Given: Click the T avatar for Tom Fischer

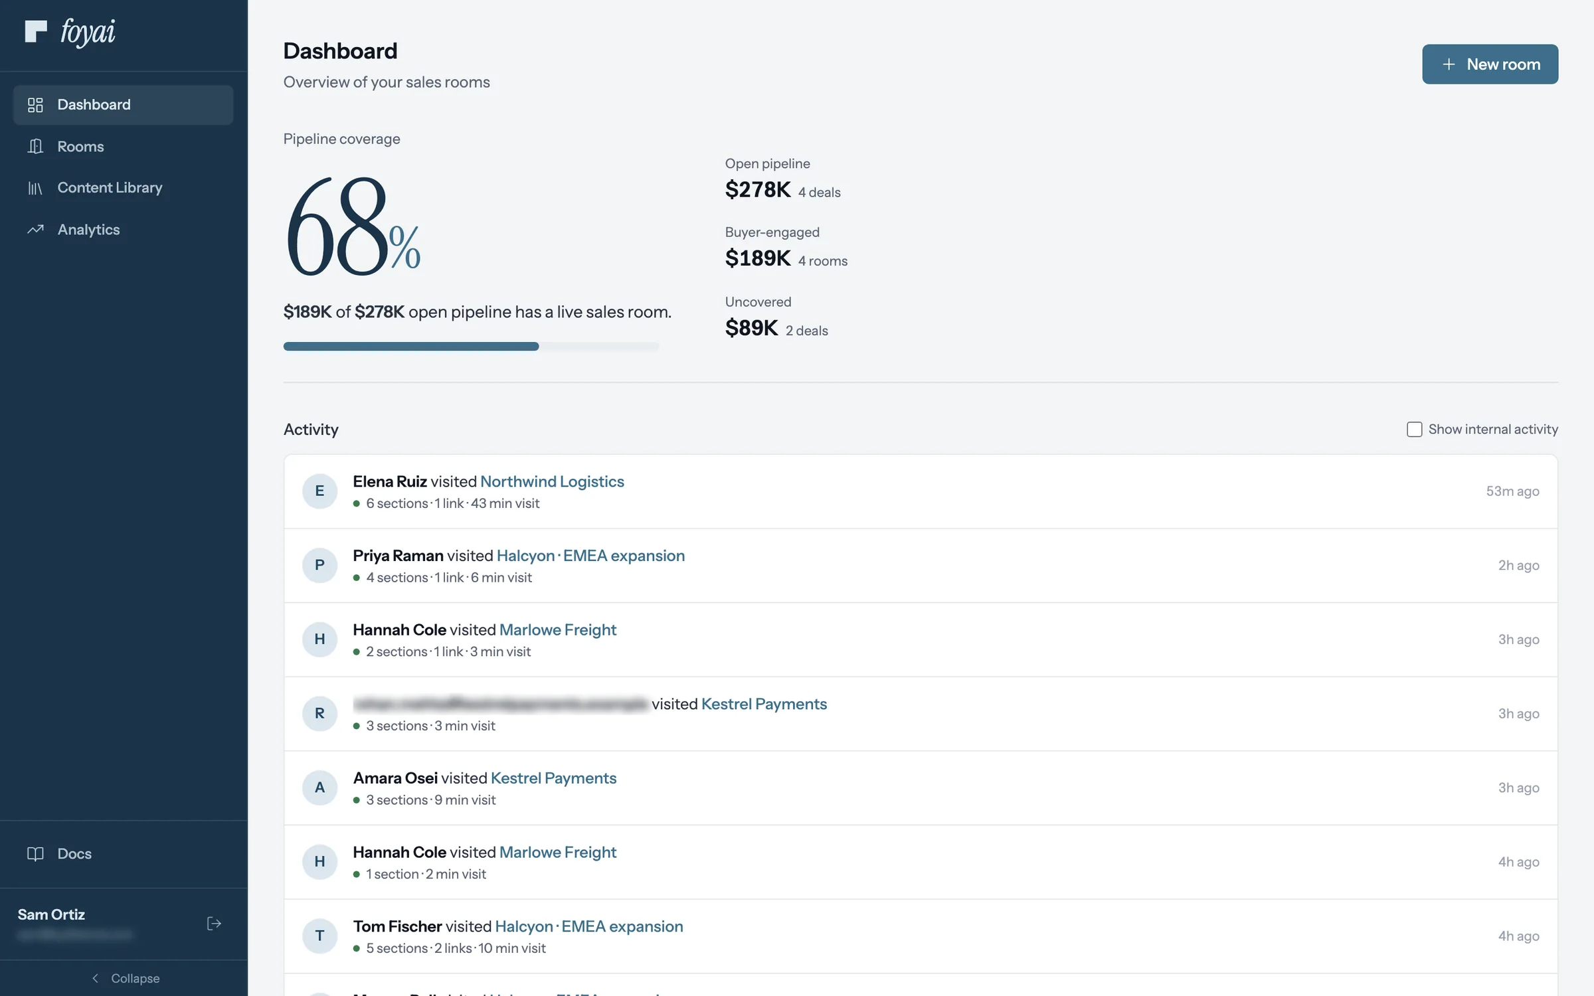Looking at the screenshot, I should pos(319,936).
